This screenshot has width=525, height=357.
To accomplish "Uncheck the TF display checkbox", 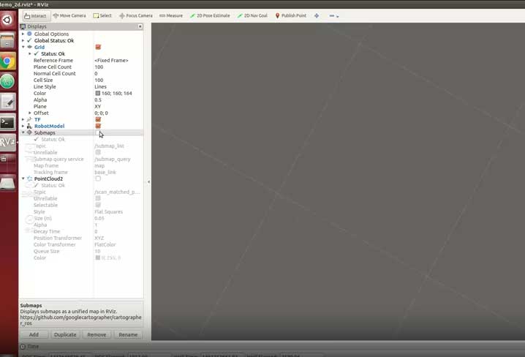I will (x=98, y=120).
